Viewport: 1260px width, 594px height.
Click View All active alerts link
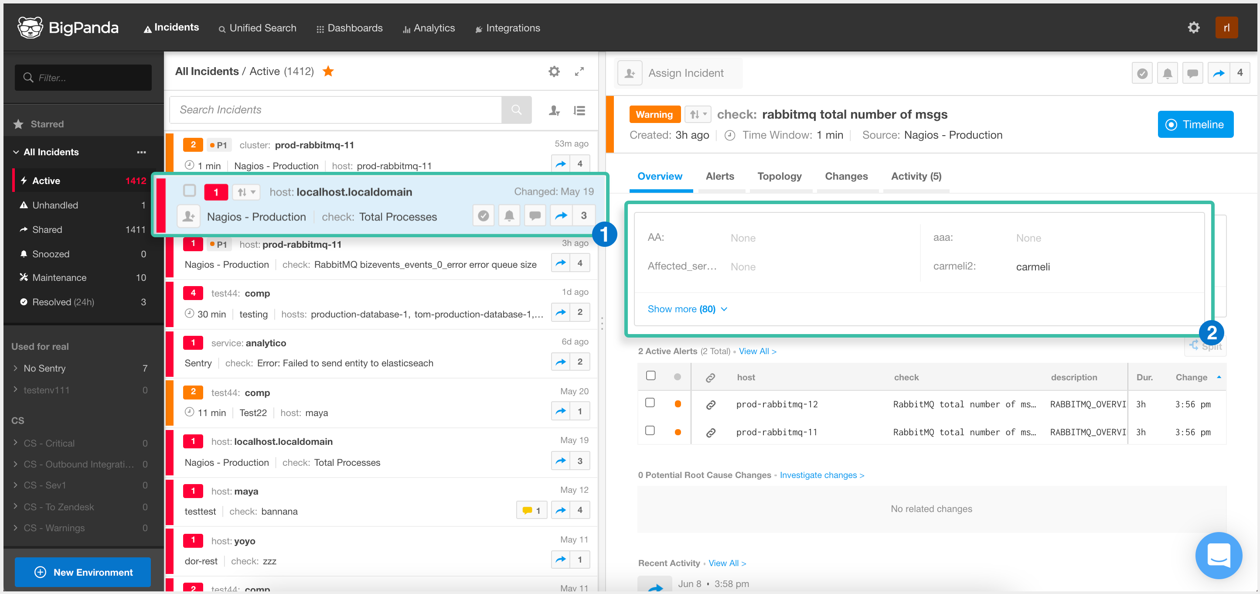757,352
